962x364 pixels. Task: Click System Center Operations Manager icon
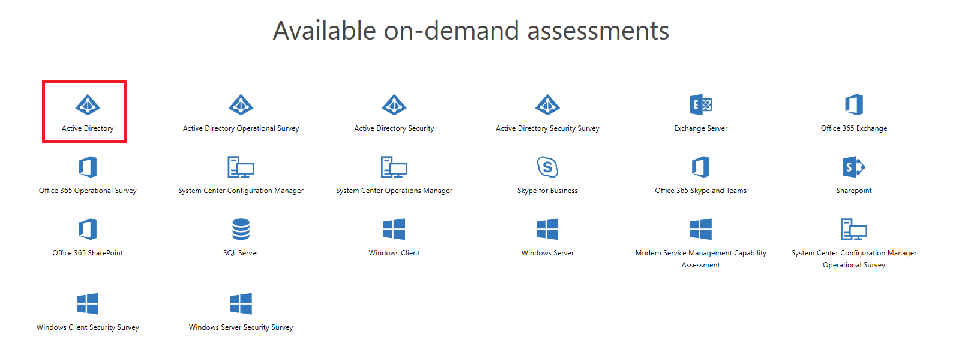coord(394,167)
